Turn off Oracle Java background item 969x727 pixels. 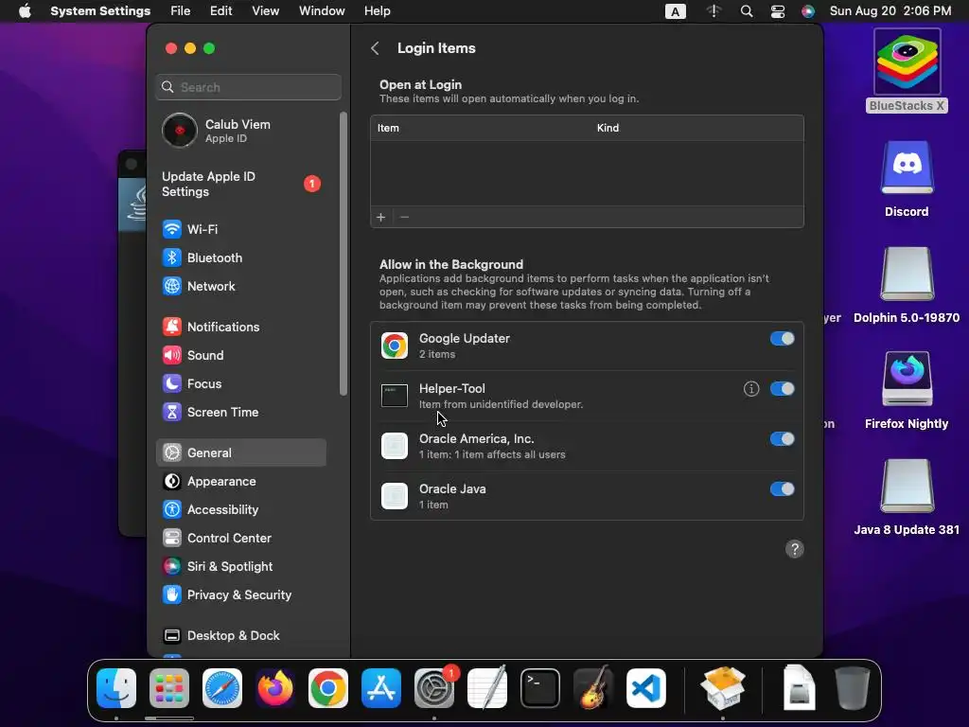click(x=782, y=489)
